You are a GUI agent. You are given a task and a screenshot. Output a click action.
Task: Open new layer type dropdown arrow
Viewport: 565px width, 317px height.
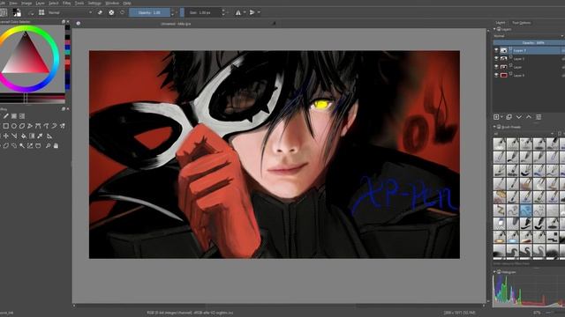pyautogui.click(x=501, y=117)
